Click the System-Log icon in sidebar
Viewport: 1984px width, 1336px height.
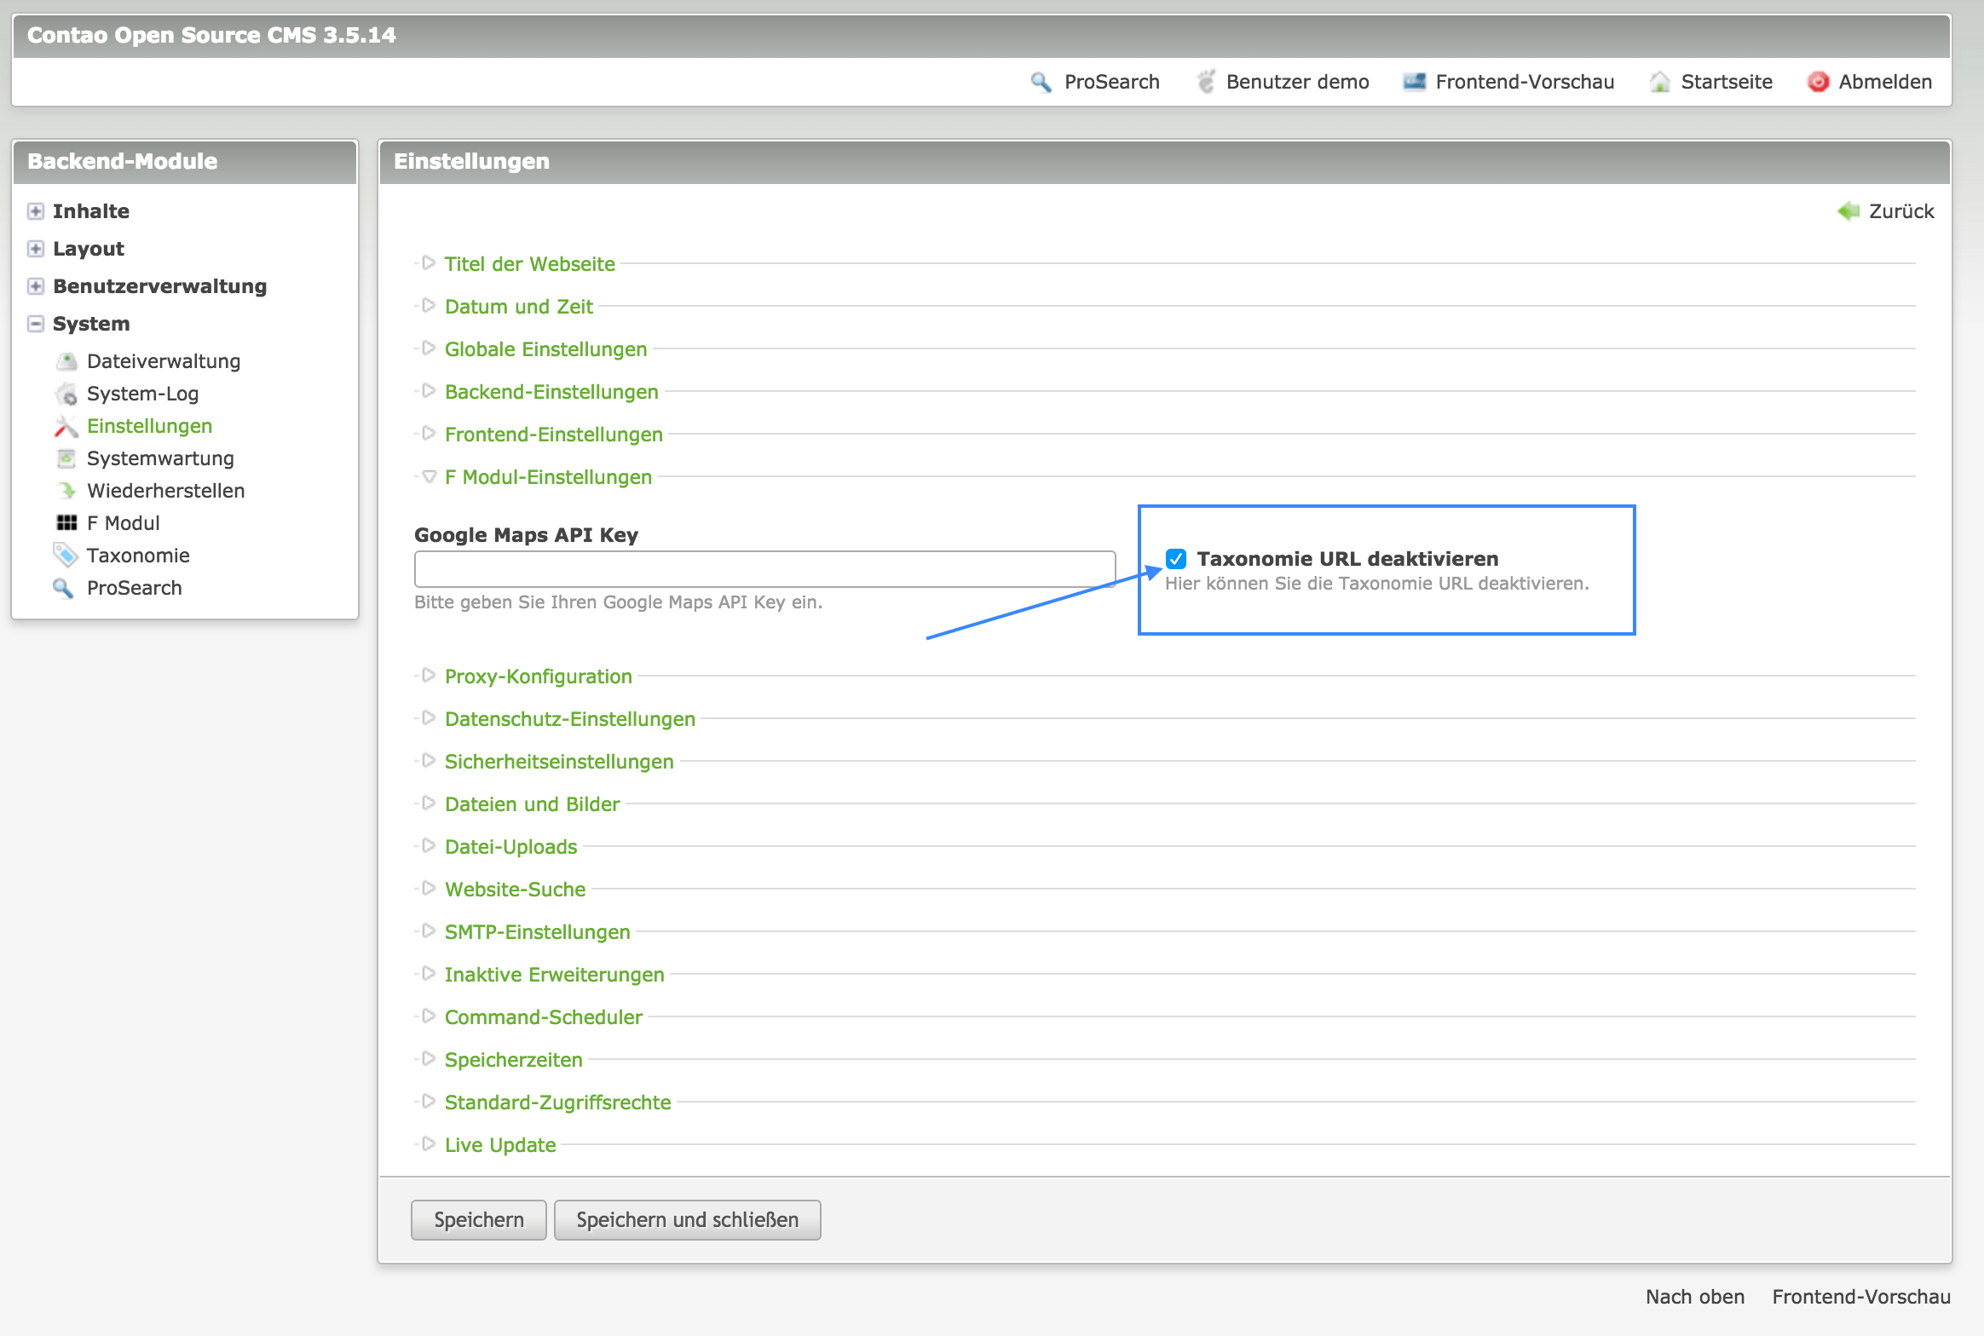[66, 394]
